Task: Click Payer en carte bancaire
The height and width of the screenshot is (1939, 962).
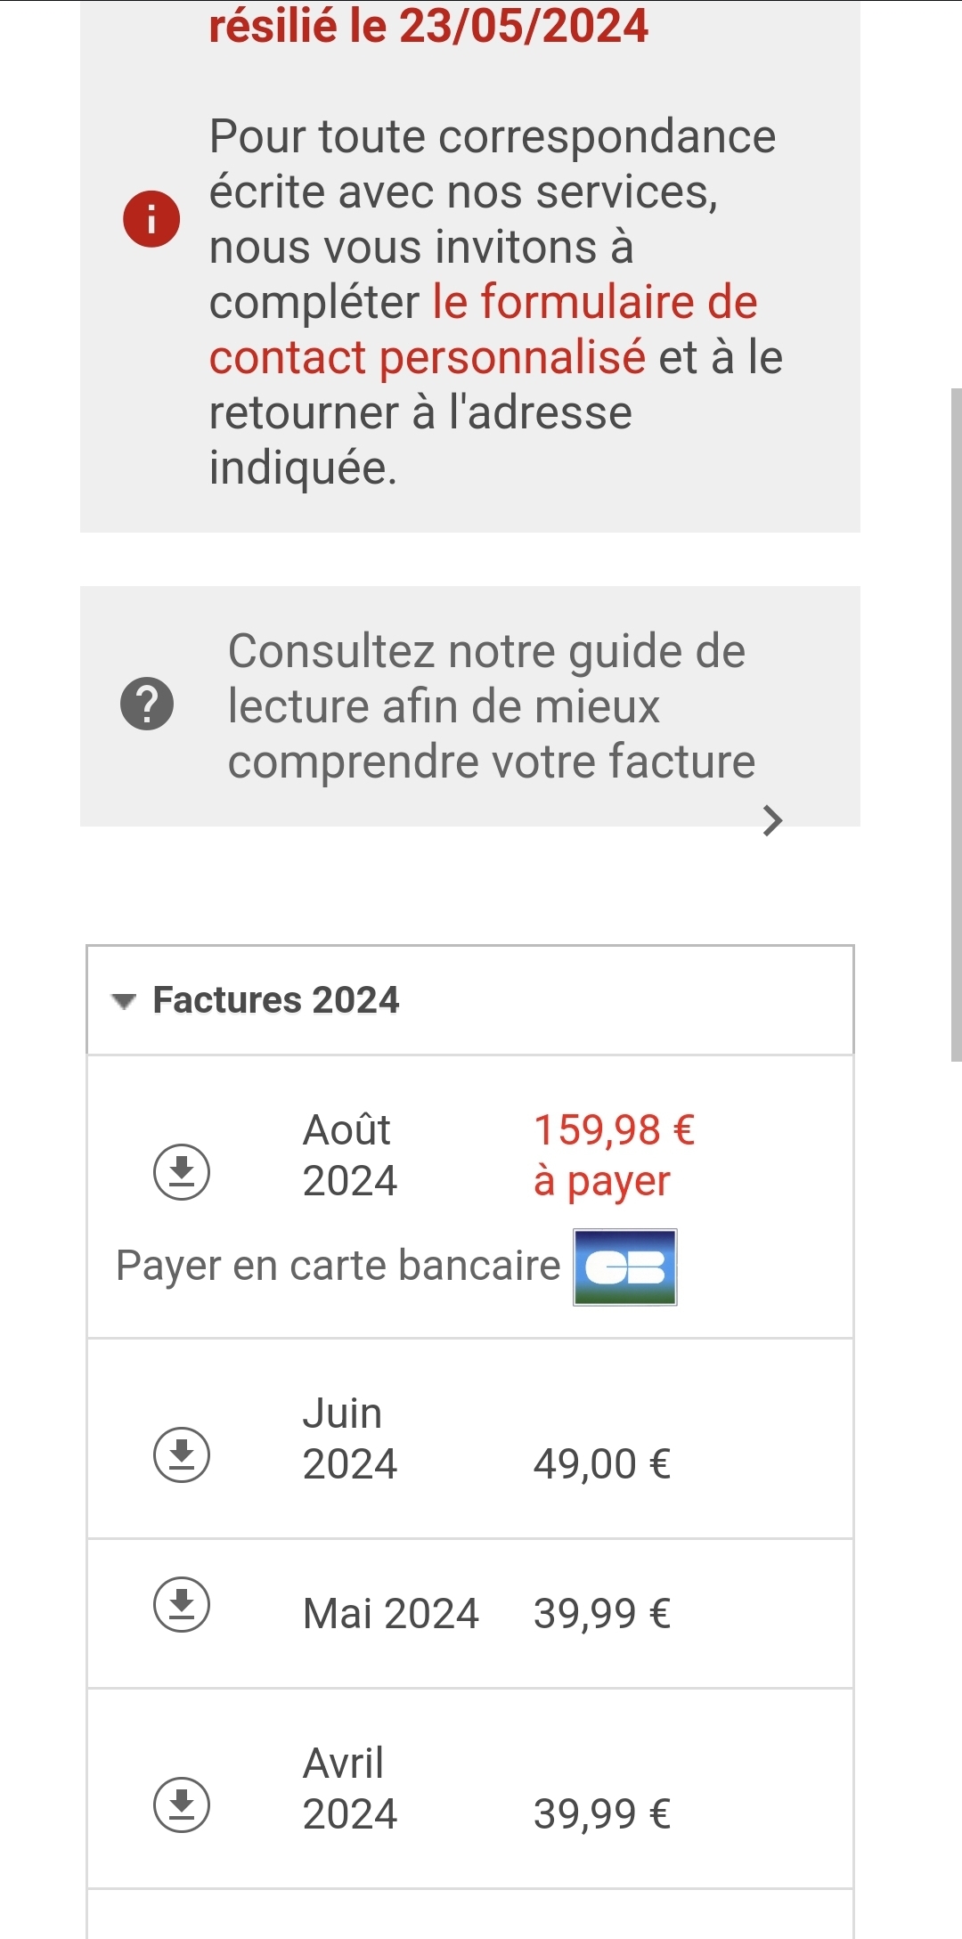Action: [338, 1266]
